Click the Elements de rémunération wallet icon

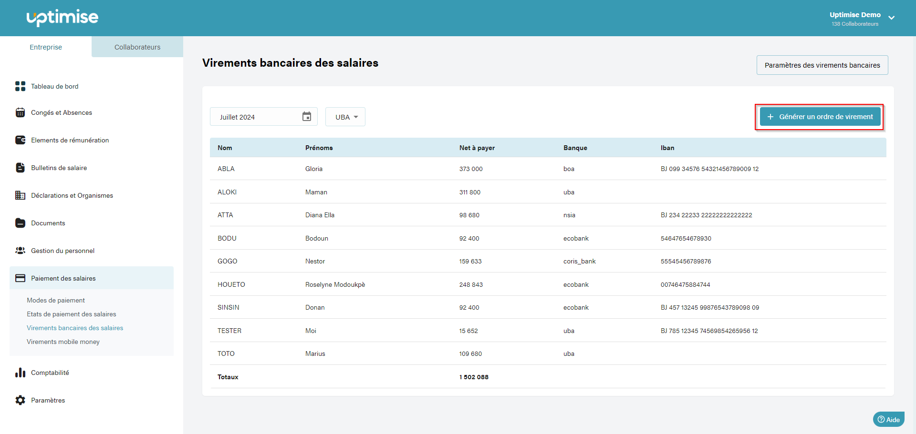click(x=20, y=140)
